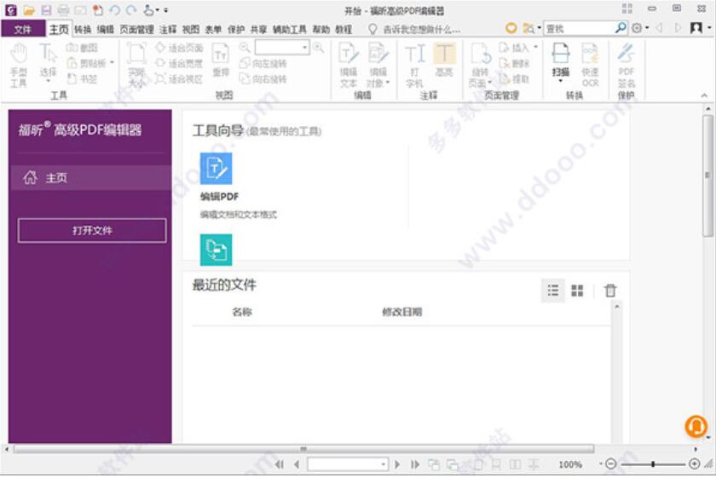Open the zoom level combo box in ribbon

tap(282, 48)
